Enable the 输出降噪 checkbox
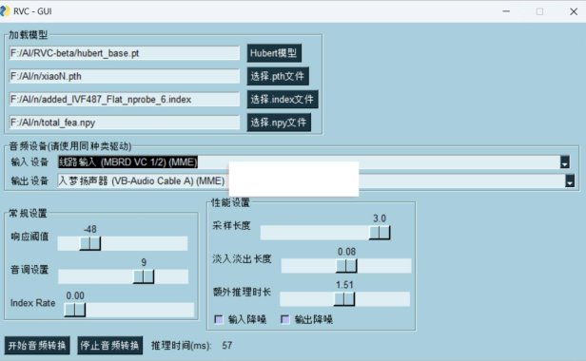Screen dimensions: 586x361 [x=284, y=319]
